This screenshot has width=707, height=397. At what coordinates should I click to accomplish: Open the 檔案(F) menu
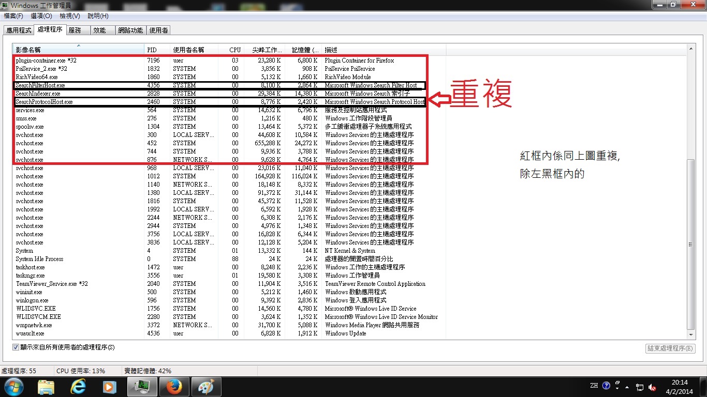[13, 16]
